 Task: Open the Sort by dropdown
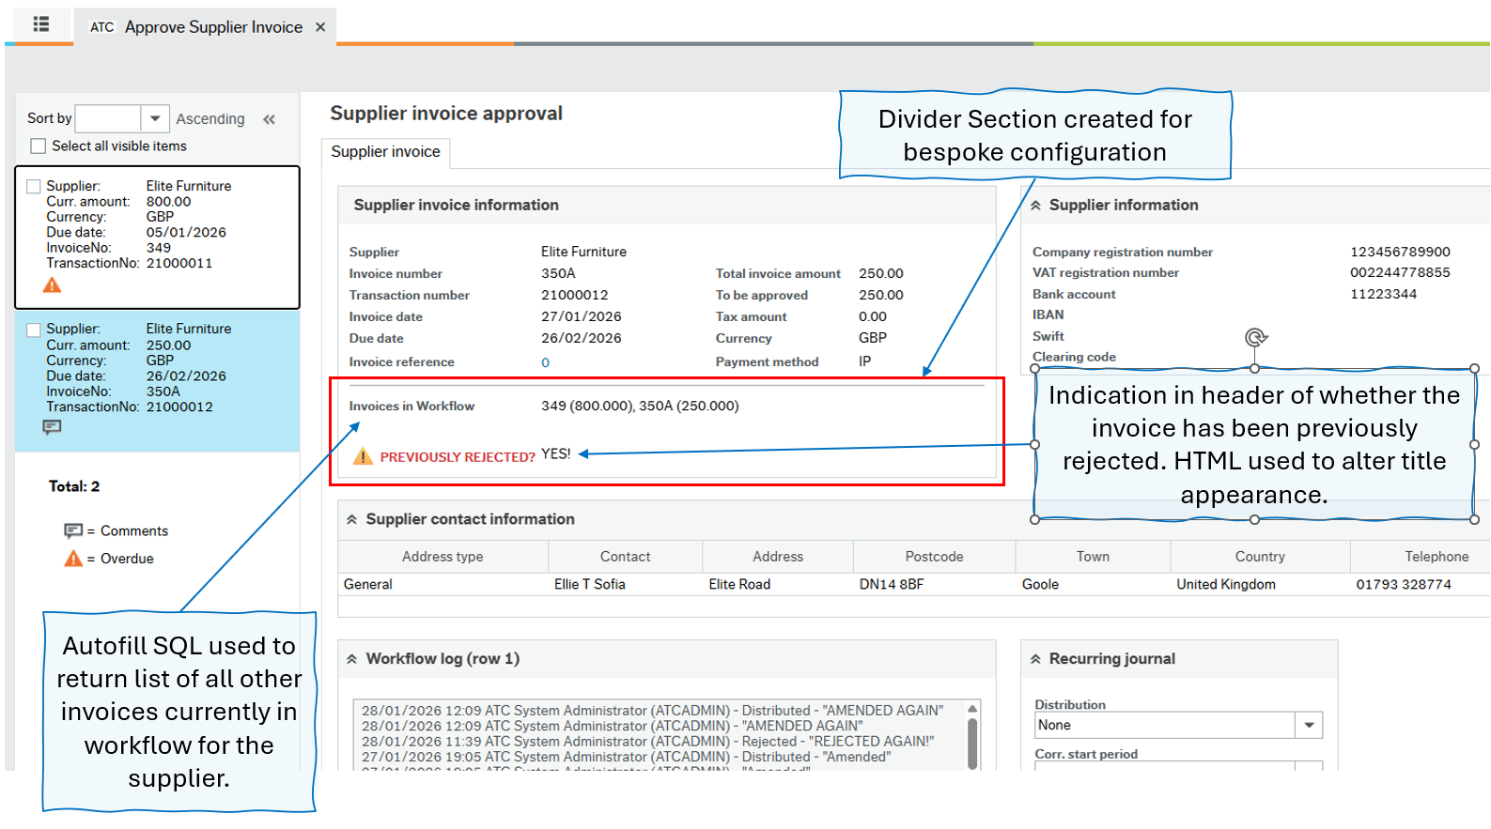click(155, 119)
